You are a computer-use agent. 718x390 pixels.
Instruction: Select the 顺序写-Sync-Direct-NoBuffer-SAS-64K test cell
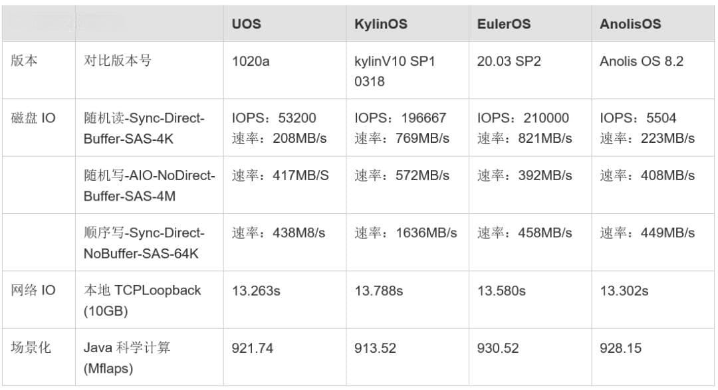(x=150, y=243)
